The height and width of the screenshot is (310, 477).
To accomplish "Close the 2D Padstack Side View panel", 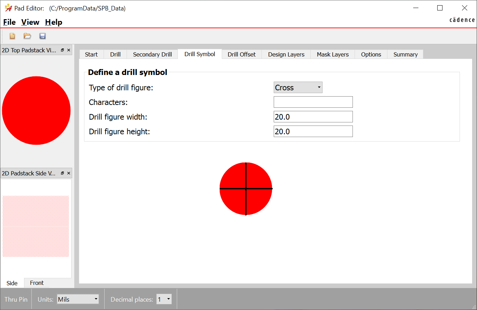I will (69, 173).
